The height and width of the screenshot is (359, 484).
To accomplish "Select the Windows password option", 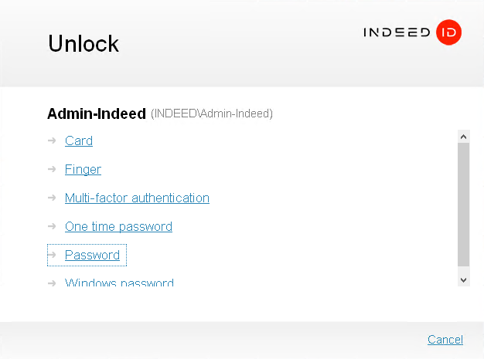I will (x=119, y=283).
